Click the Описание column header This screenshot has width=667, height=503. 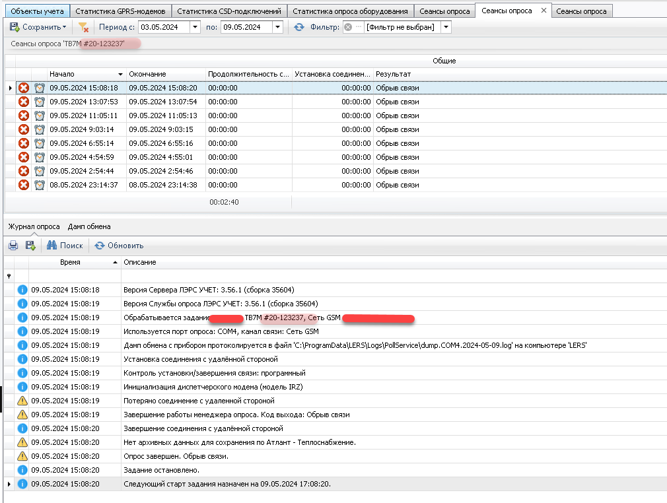(394, 262)
